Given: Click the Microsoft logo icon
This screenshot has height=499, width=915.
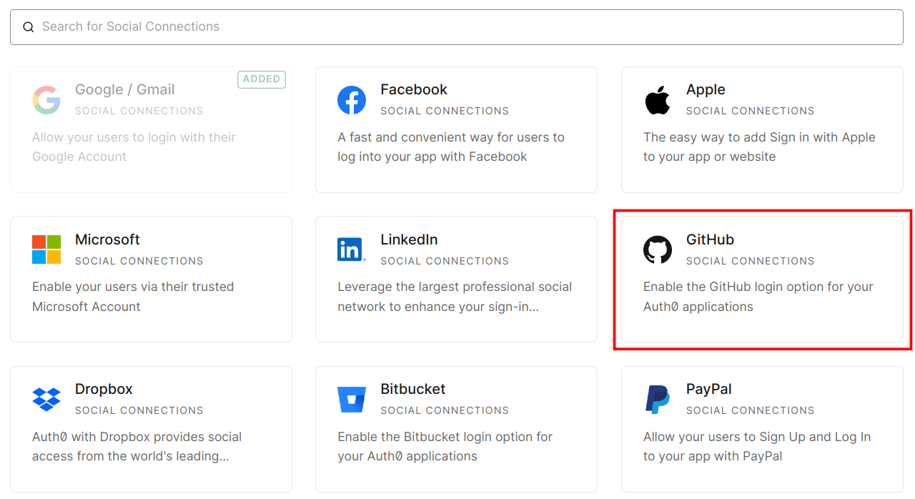Looking at the screenshot, I should click(x=46, y=249).
